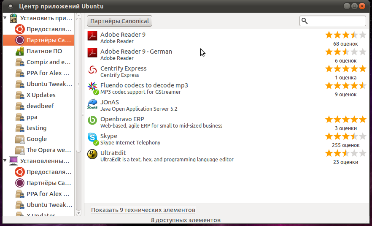Click the magnifier icon in search box
The width and height of the screenshot is (372, 226).
point(305,21)
